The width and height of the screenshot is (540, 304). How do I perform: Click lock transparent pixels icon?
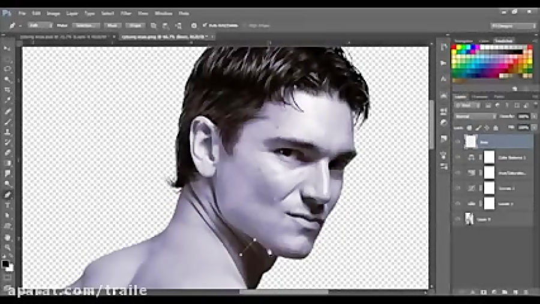point(469,128)
